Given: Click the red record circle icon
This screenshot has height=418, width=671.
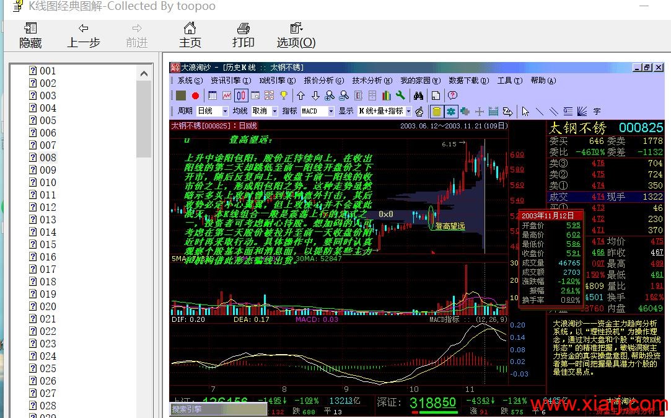Looking at the screenshot, I should (x=196, y=96).
